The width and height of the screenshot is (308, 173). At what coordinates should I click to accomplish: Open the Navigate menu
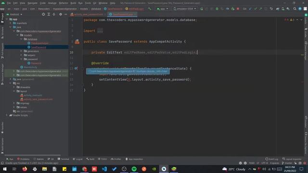coord(32,3)
